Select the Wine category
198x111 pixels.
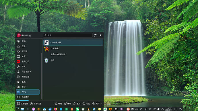pyautogui.click(x=28, y=92)
